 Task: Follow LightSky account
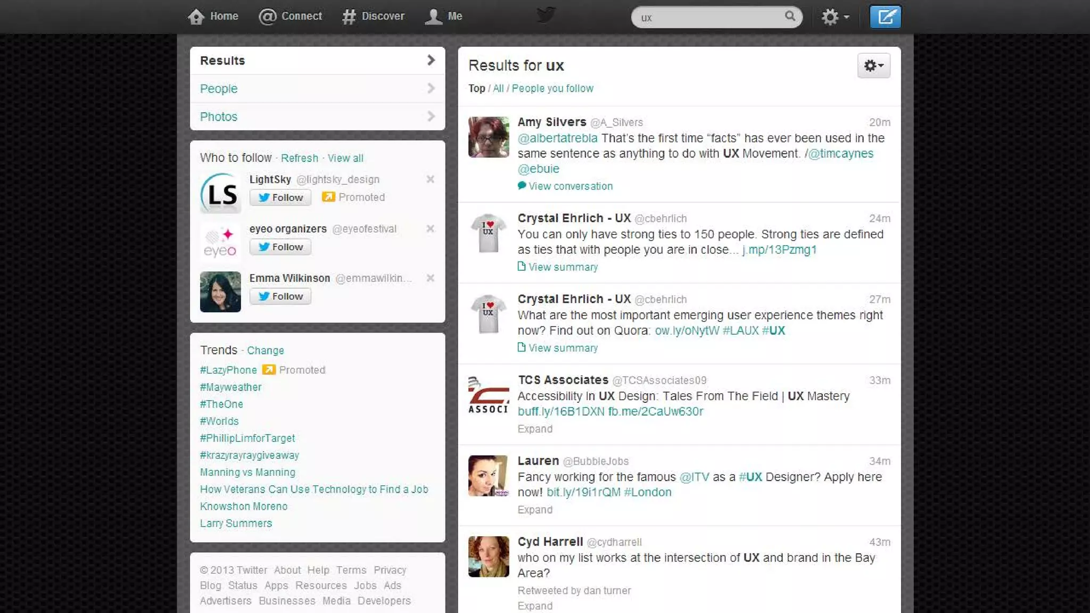click(280, 197)
